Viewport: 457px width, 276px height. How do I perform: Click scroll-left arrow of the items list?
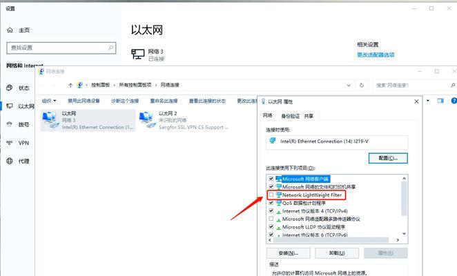[x=270, y=240]
